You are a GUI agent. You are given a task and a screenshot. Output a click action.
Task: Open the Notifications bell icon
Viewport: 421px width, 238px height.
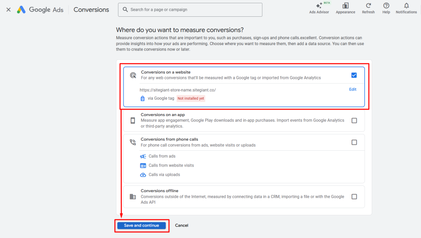click(x=406, y=6)
